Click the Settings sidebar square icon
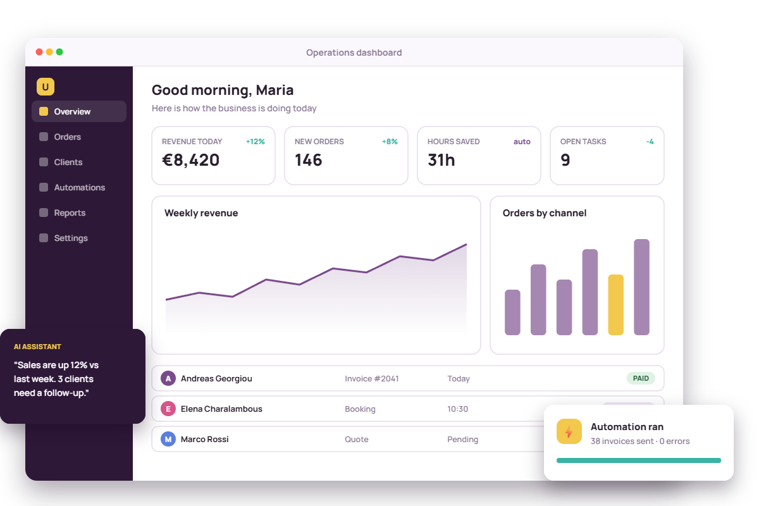759x506 pixels. click(44, 238)
